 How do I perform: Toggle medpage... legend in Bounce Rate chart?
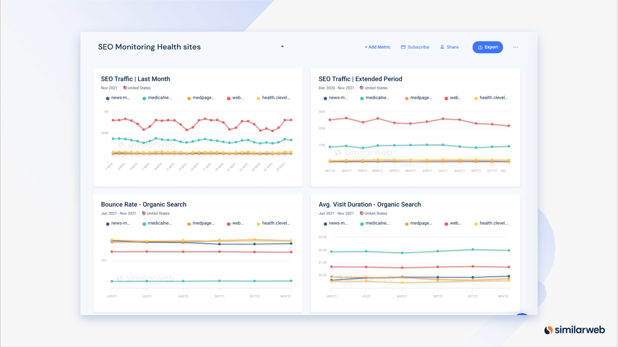[x=201, y=223]
